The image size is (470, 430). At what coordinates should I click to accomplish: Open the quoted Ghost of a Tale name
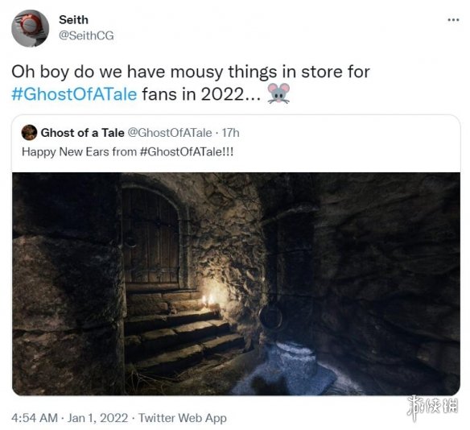click(x=82, y=133)
